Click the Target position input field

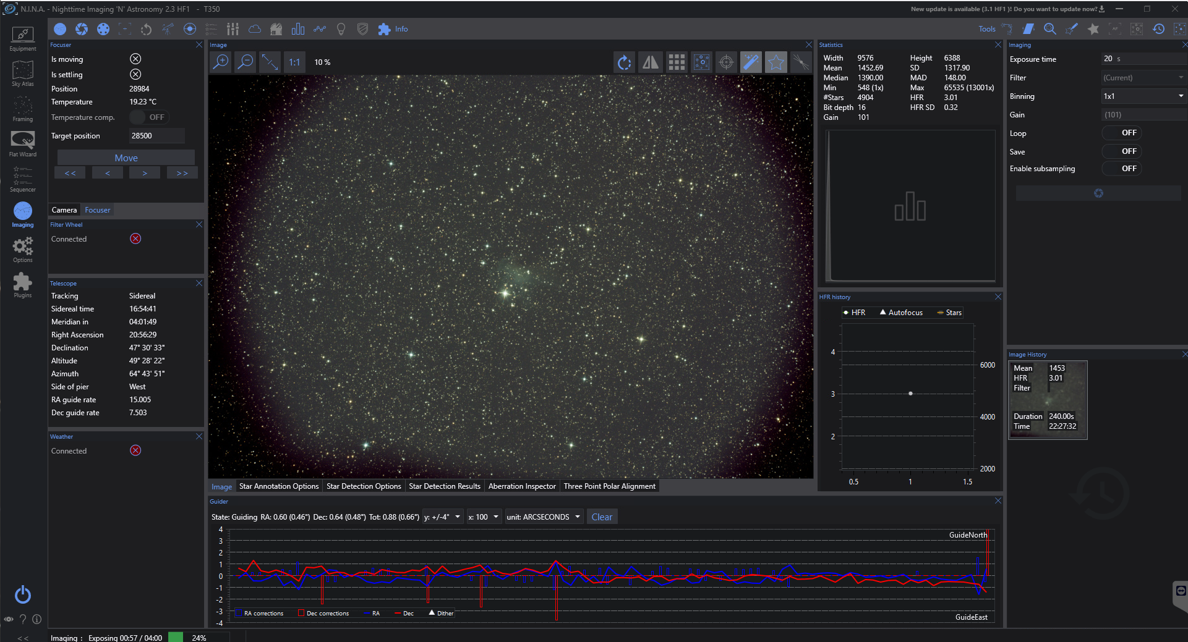click(156, 136)
